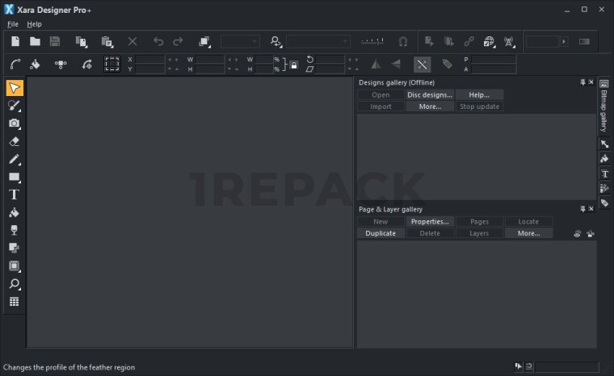Click the Disc designs... button
This screenshot has height=376, width=614.
click(x=430, y=94)
